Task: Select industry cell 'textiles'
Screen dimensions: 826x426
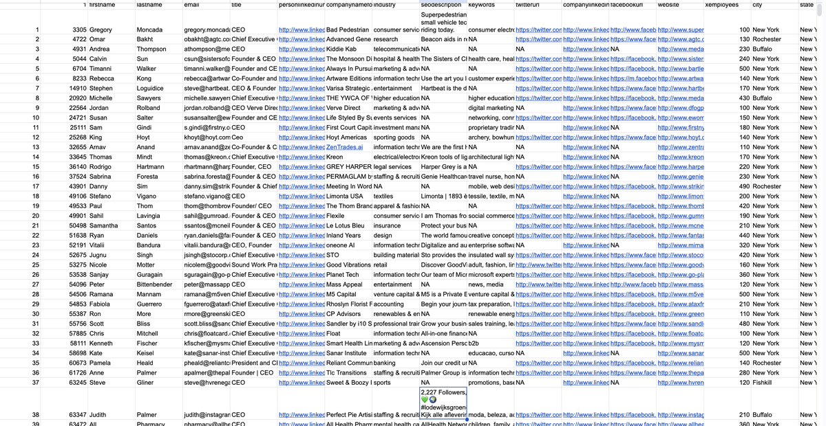Action: [396, 197]
